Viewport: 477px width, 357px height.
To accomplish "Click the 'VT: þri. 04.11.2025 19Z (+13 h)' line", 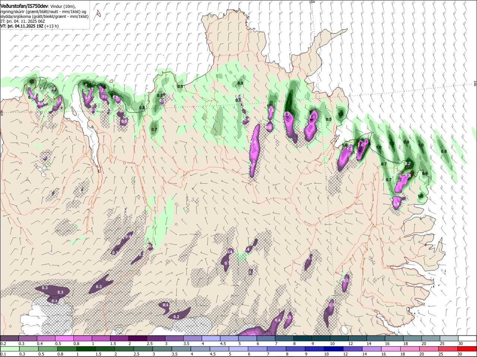I will coord(29,26).
